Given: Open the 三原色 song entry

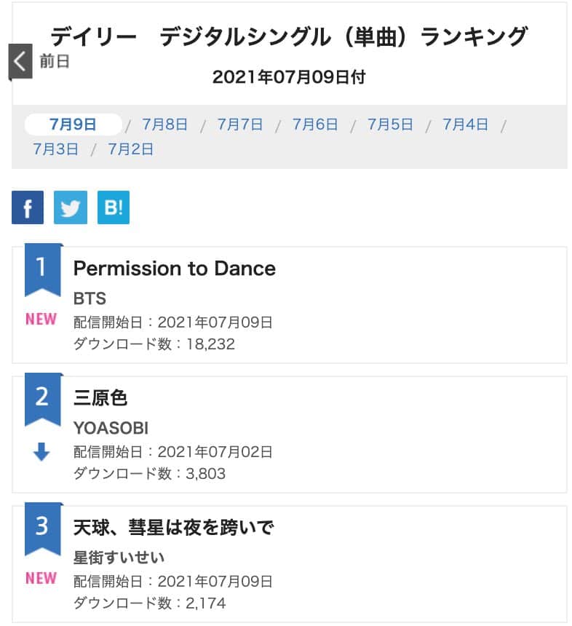Looking at the screenshot, I should 100,398.
